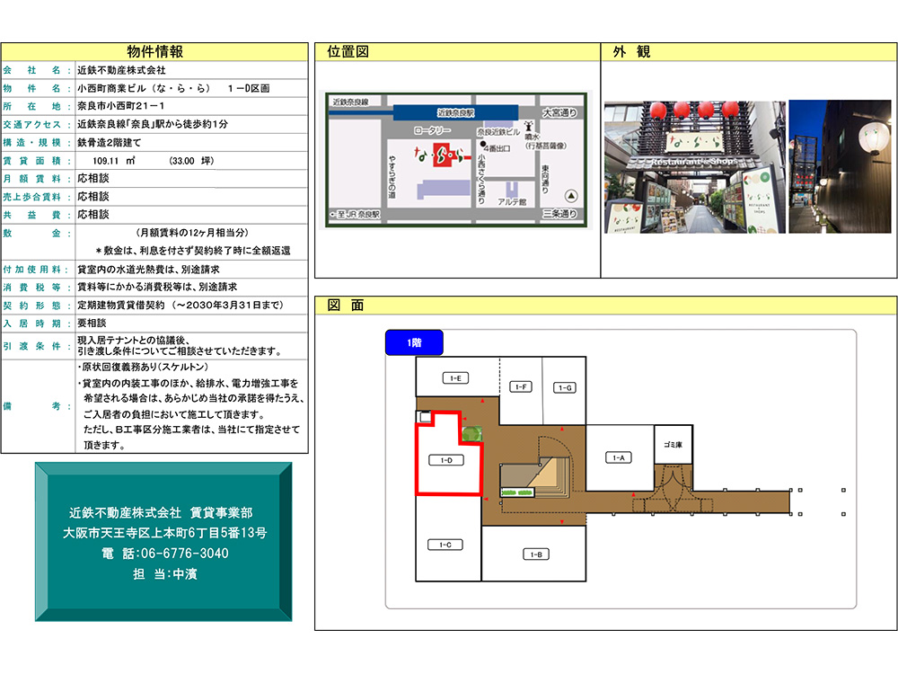
Task: Click unit 1-B on floor plan
Action: pos(536,554)
